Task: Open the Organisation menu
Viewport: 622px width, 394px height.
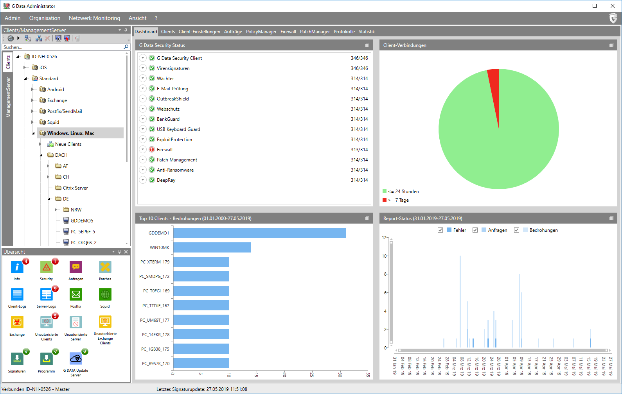Action: pyautogui.click(x=45, y=18)
